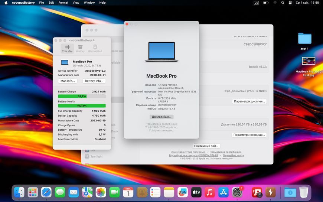Click Low Power Mode Disabled value
This screenshot has height=202, width=323.
click(100, 139)
